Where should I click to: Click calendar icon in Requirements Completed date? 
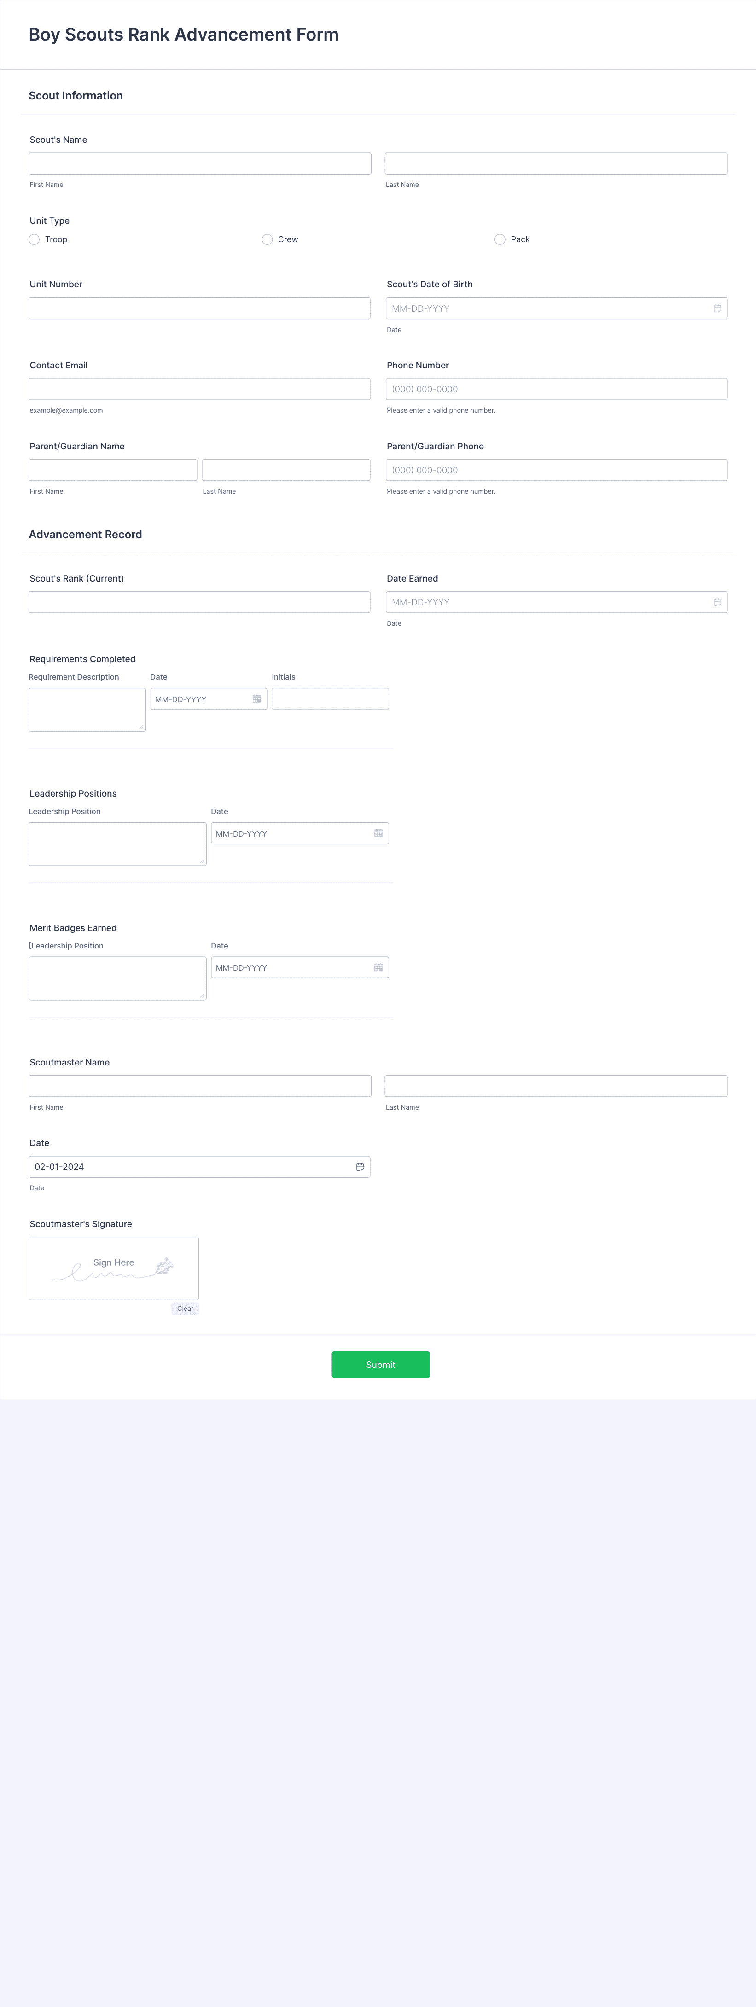tap(256, 699)
